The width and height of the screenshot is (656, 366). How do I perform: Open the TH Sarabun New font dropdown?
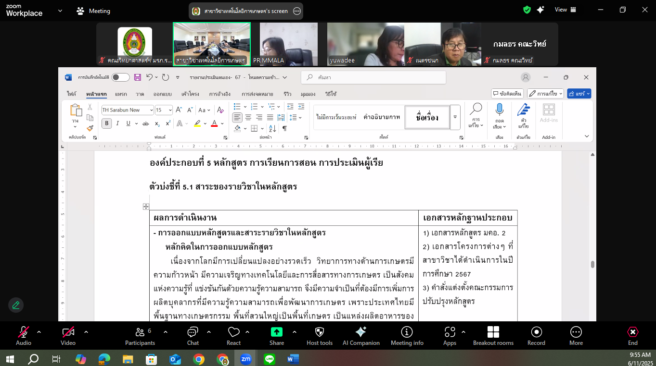pyautogui.click(x=151, y=110)
